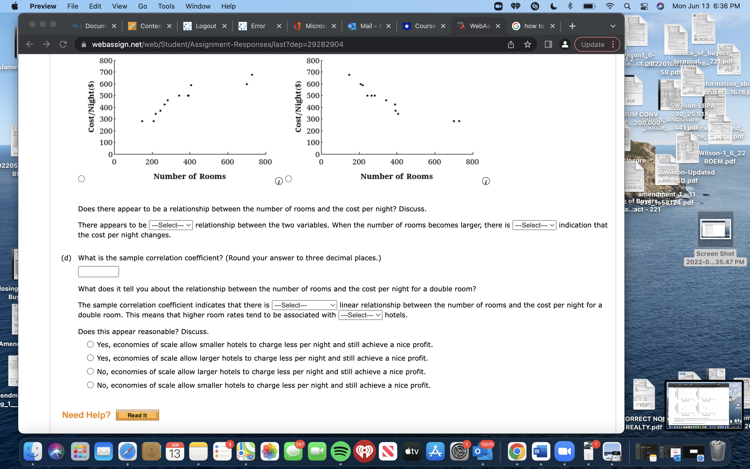Image resolution: width=750 pixels, height=469 pixels.
Task: Click the bookmark star in the address bar
Action: 527,44
